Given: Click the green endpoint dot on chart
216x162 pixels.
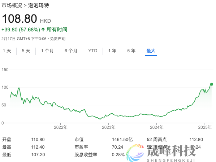Looking at the screenshot, I should click(x=212, y=84).
